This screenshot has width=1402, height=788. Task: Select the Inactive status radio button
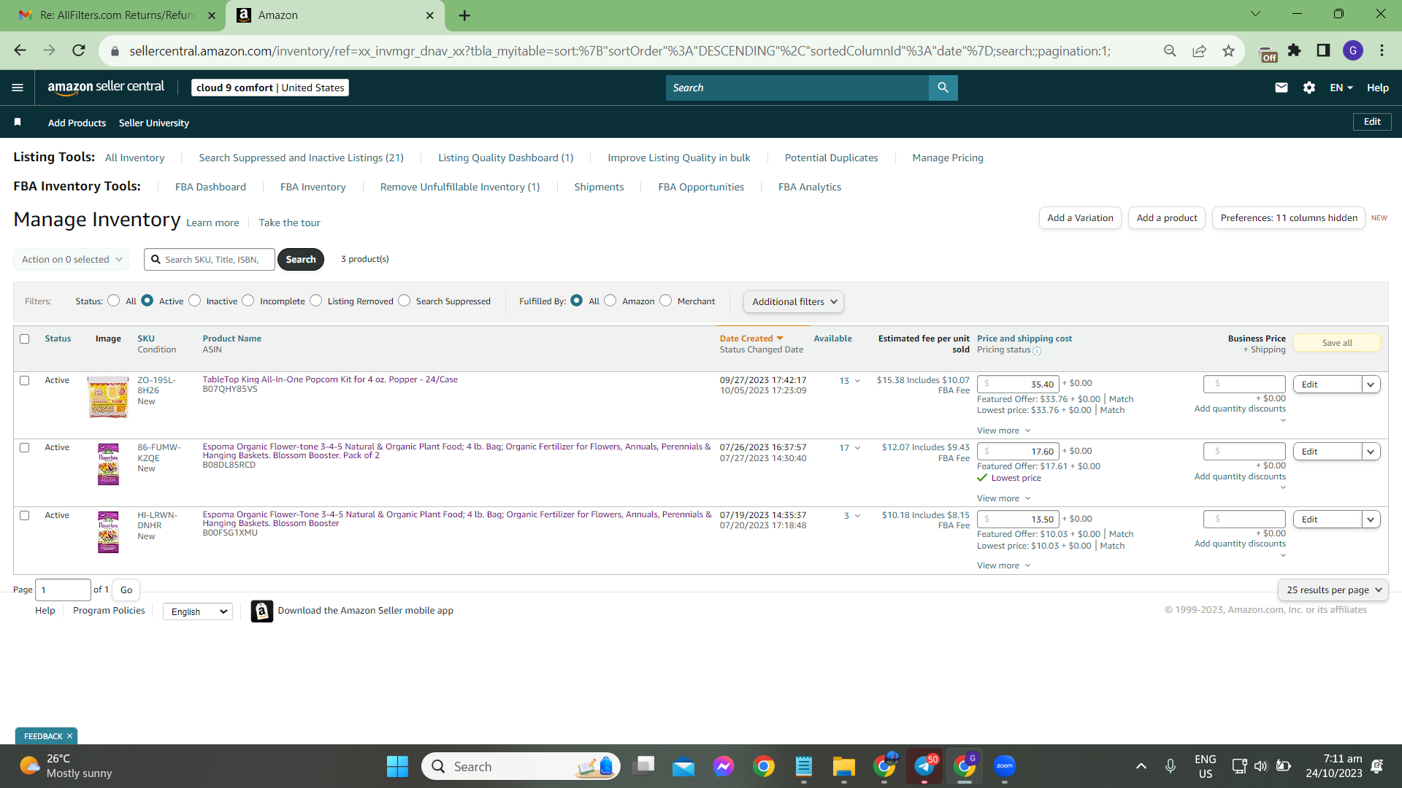point(194,301)
